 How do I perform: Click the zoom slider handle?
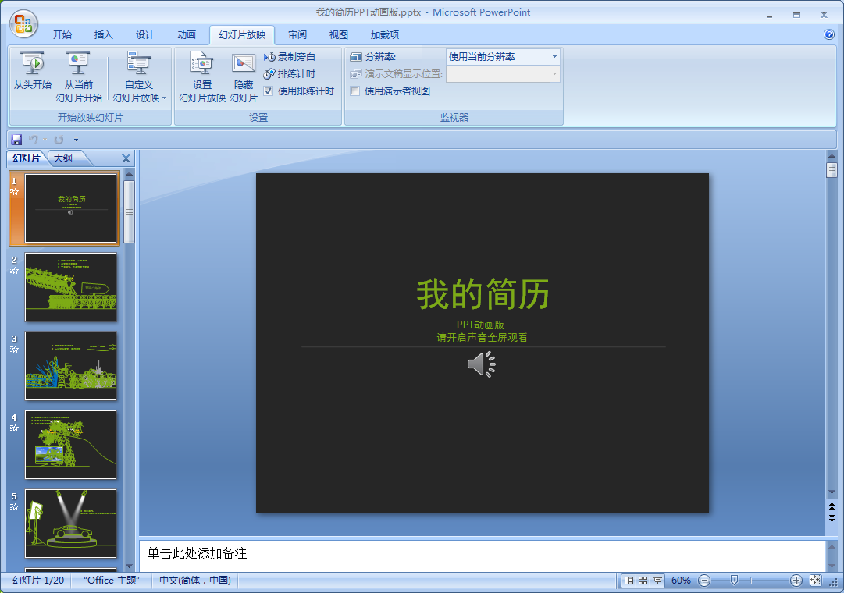tap(733, 581)
